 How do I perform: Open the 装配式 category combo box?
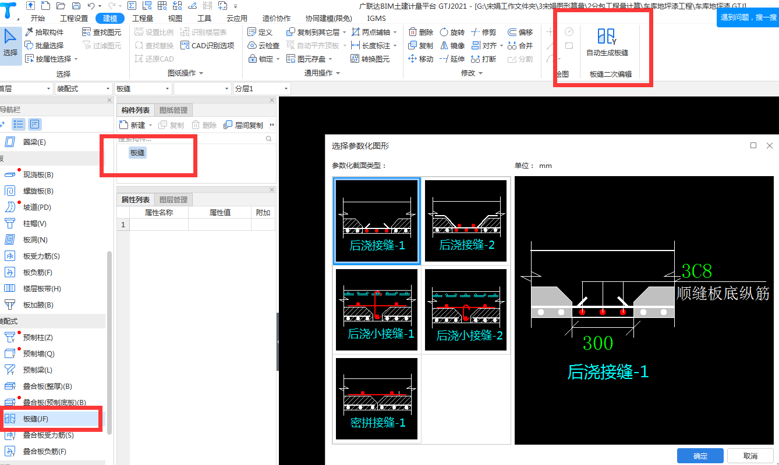[83, 88]
